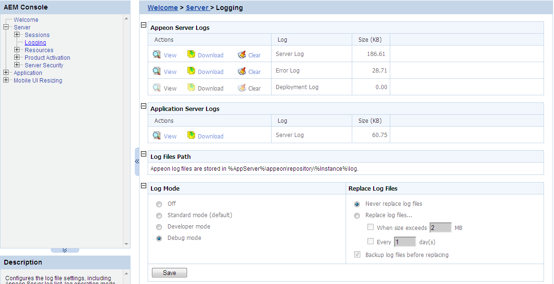Open Product Activation in the tree

click(47, 57)
